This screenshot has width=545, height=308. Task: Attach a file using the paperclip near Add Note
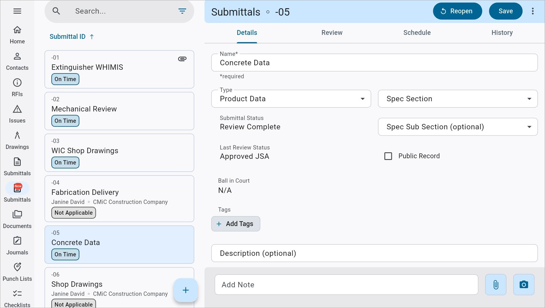496,284
